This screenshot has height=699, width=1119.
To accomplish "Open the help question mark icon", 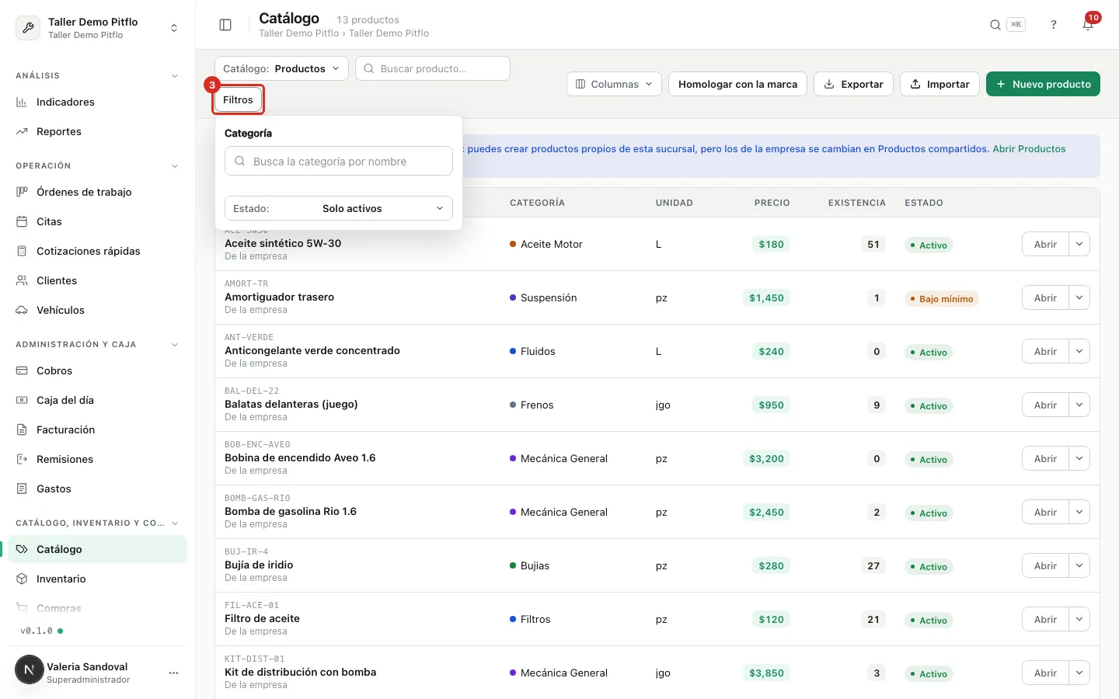I will pyautogui.click(x=1054, y=25).
